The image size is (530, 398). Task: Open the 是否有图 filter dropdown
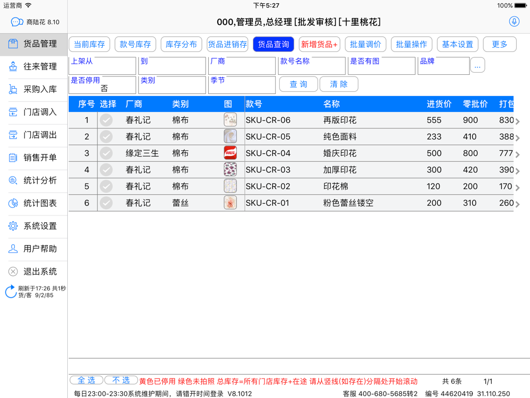382,66
